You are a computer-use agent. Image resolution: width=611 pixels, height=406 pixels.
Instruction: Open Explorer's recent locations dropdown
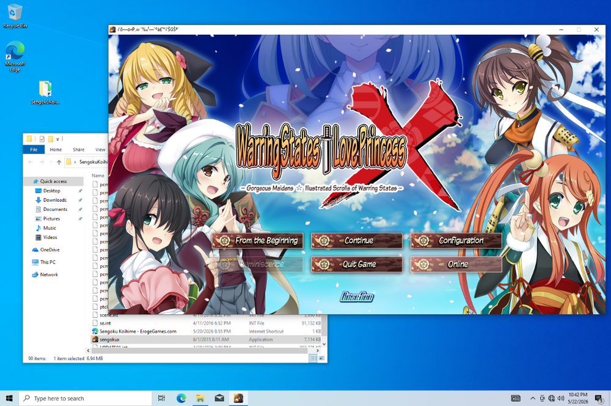(50, 162)
